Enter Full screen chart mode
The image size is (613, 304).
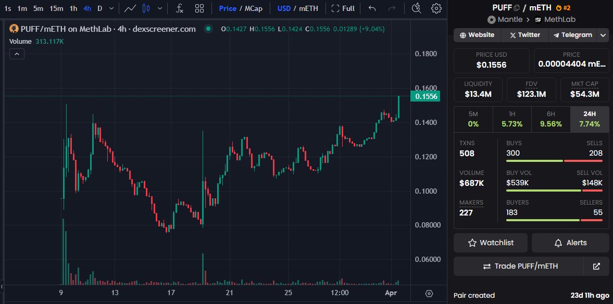343,8
